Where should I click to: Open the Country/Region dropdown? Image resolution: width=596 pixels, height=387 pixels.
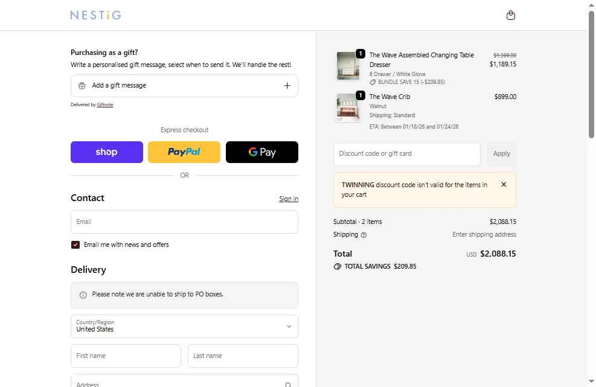[184, 326]
